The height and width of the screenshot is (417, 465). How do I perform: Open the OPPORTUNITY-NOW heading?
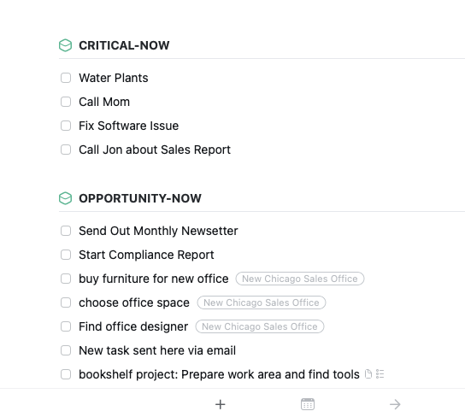(x=140, y=198)
